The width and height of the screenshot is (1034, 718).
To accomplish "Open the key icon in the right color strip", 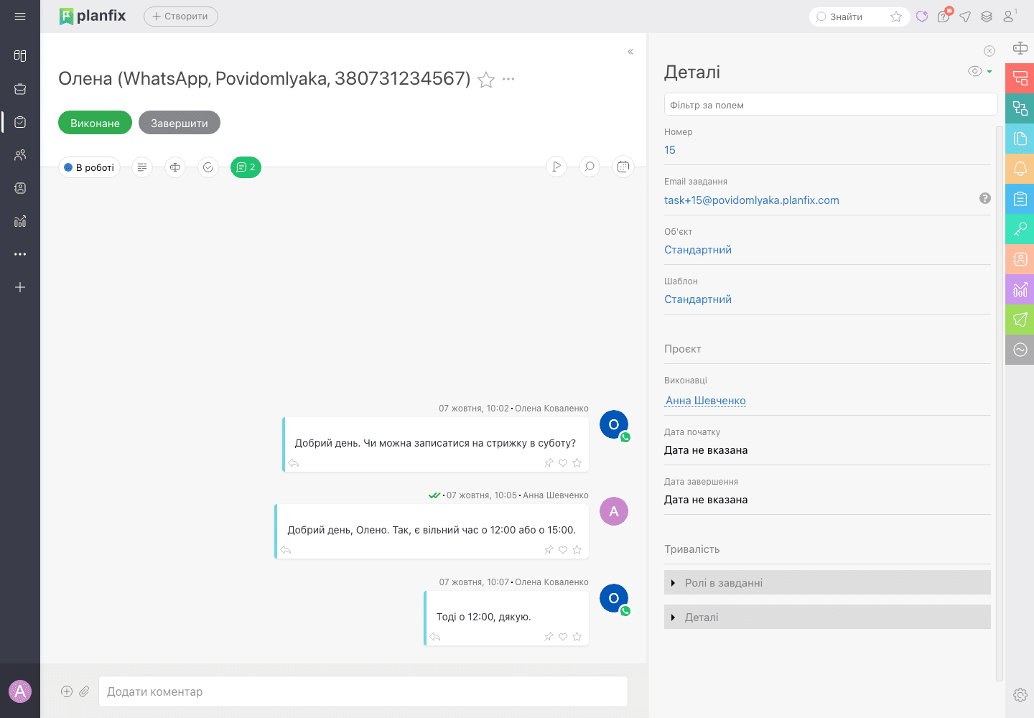I will [x=1020, y=229].
